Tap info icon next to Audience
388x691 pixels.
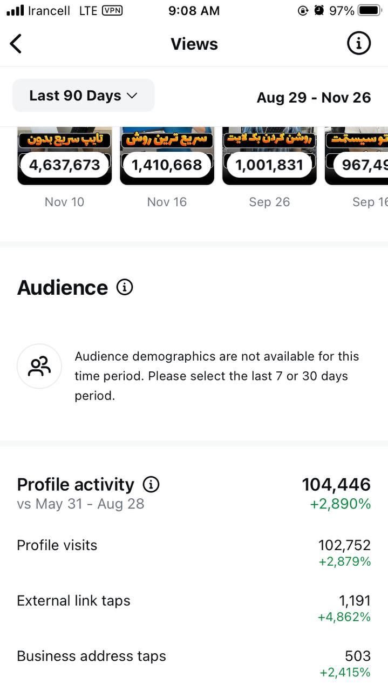[125, 287]
